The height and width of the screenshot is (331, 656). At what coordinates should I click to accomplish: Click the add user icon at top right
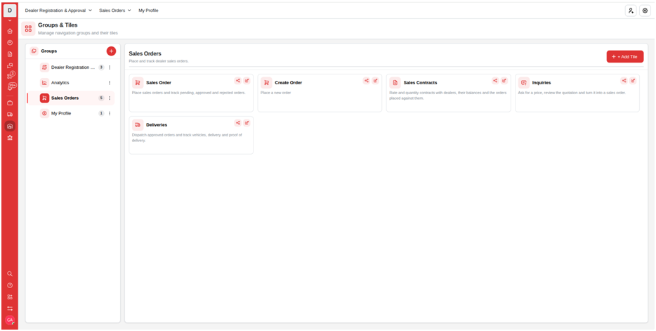click(x=631, y=11)
